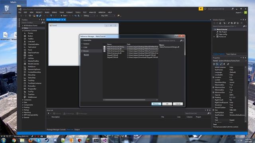
Task: Select Recent under Browse in Reference Manager
Action: click(86, 55)
